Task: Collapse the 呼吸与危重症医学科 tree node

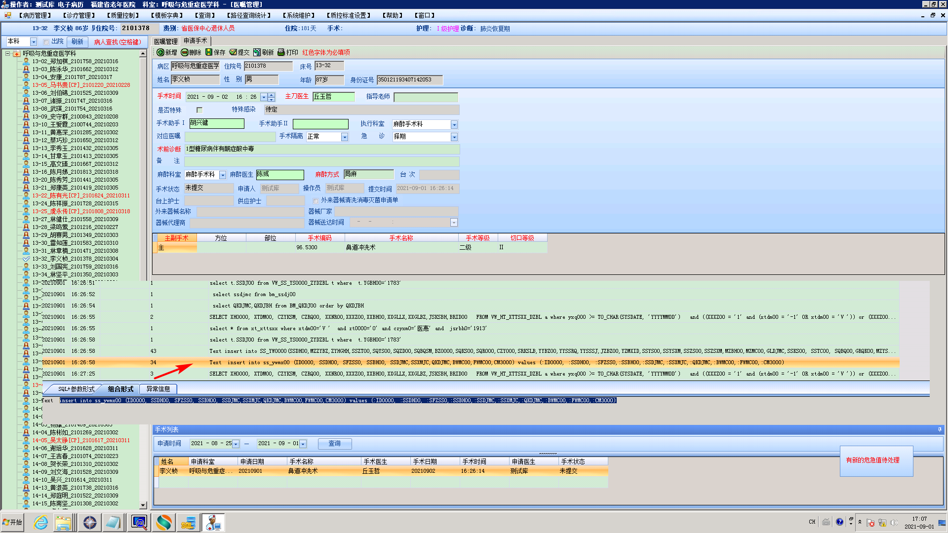Action: 8,53
